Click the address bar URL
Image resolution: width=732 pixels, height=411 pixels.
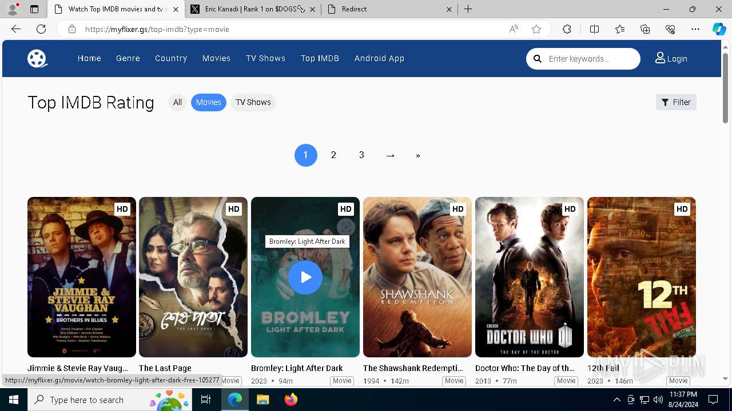click(x=157, y=29)
